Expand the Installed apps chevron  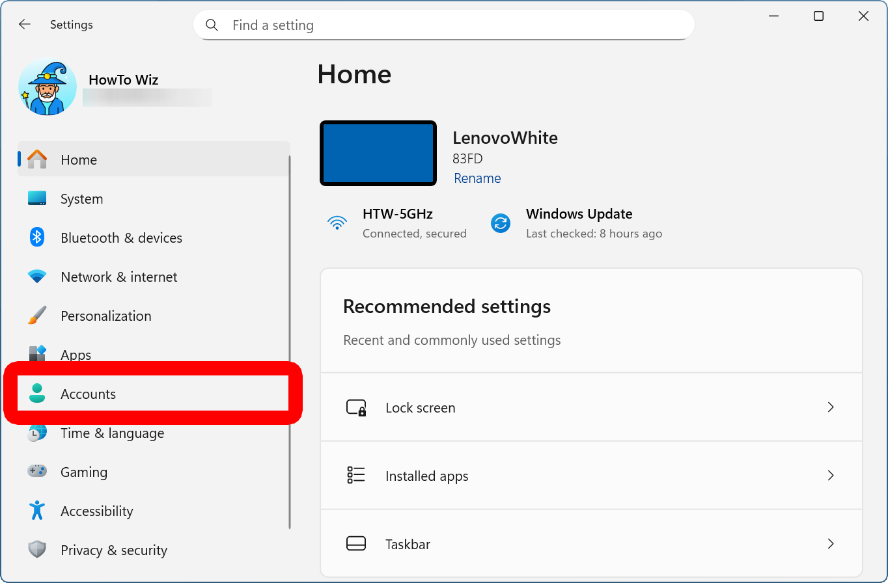(x=830, y=476)
